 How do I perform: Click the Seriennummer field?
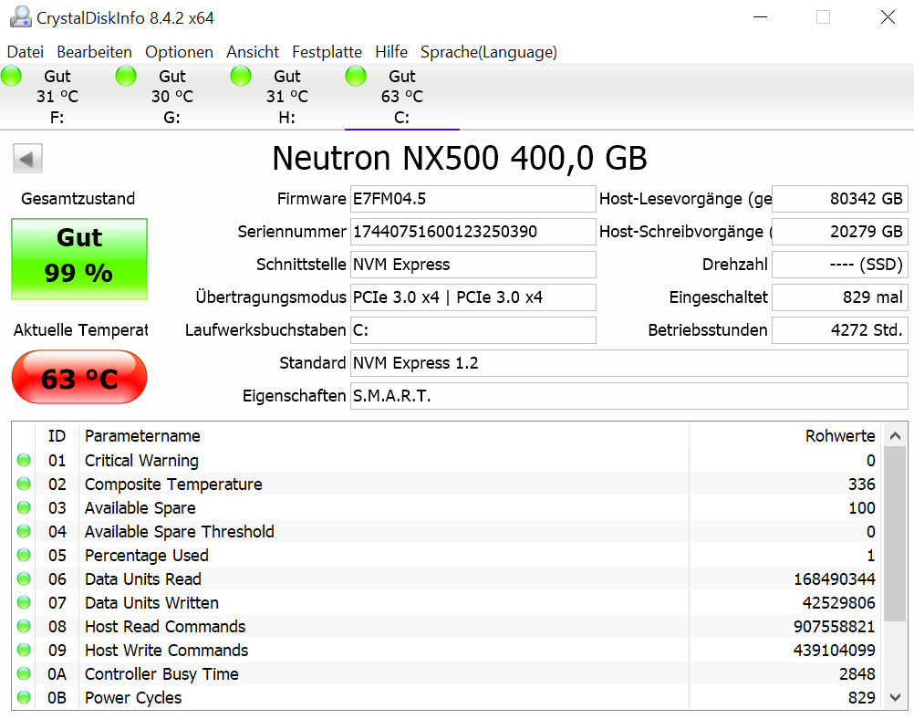[473, 232]
